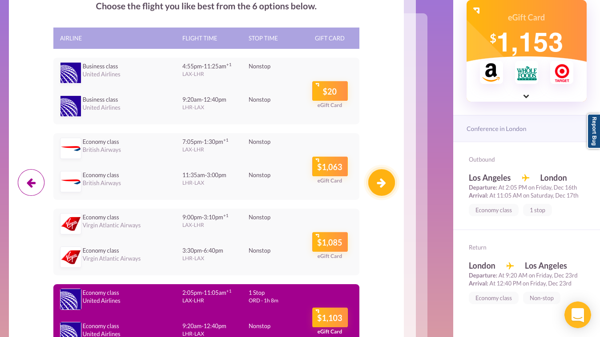Click the Amazon logo on eGift card
Screen dimensions: 600x337
pos(491,72)
